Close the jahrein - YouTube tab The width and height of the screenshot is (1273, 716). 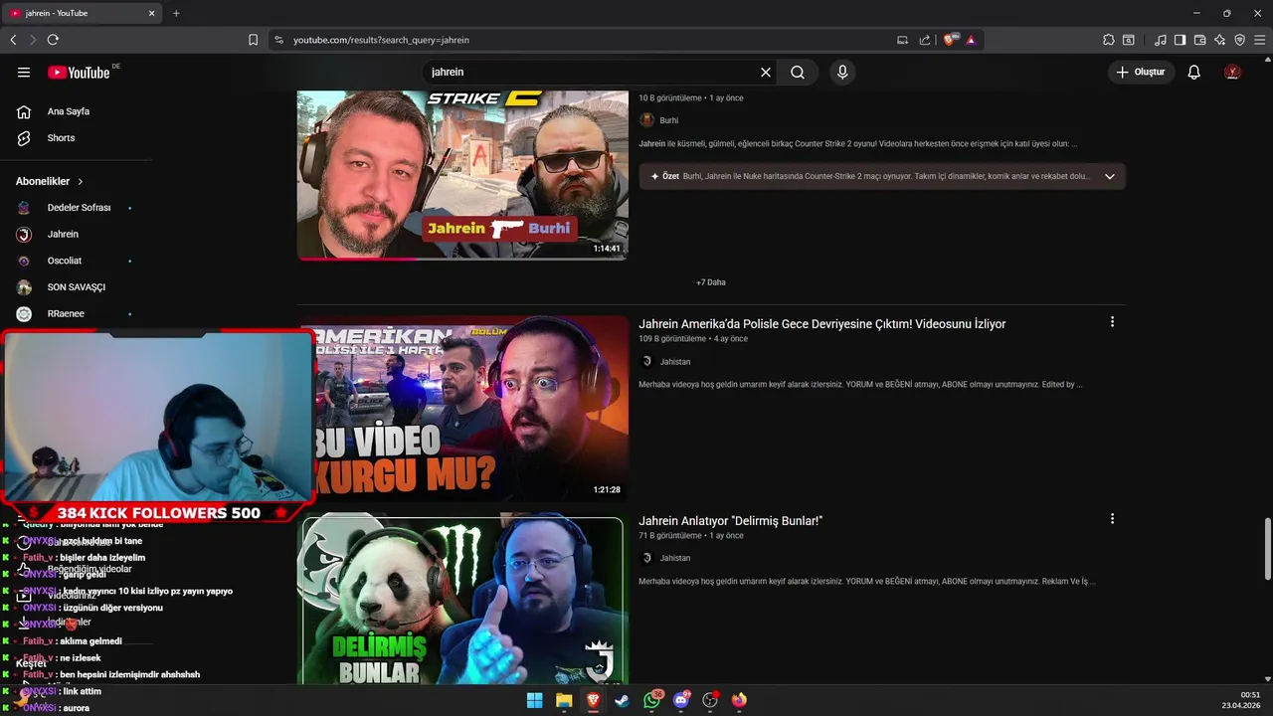pos(152,13)
